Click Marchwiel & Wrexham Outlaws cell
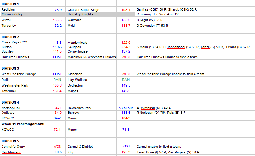255x156 pixels. [92, 57]
